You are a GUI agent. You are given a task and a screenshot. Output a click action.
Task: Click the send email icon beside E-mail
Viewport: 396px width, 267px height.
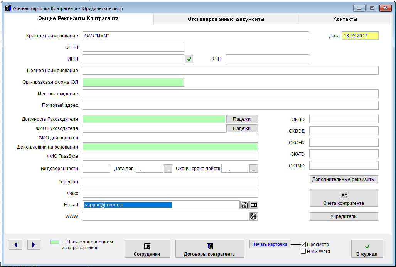click(x=244, y=205)
